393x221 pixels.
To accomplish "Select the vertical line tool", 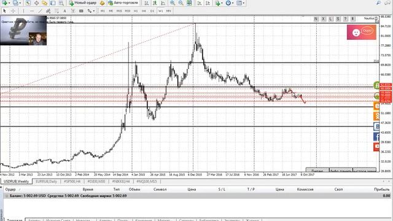I will (x=23, y=11).
